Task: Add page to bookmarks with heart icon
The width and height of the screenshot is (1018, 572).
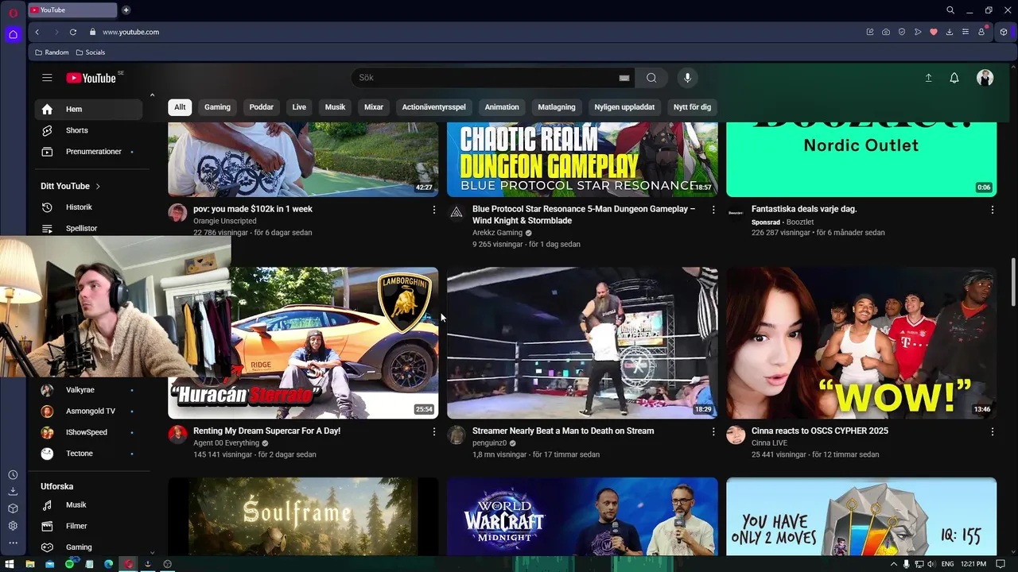Action: click(934, 32)
